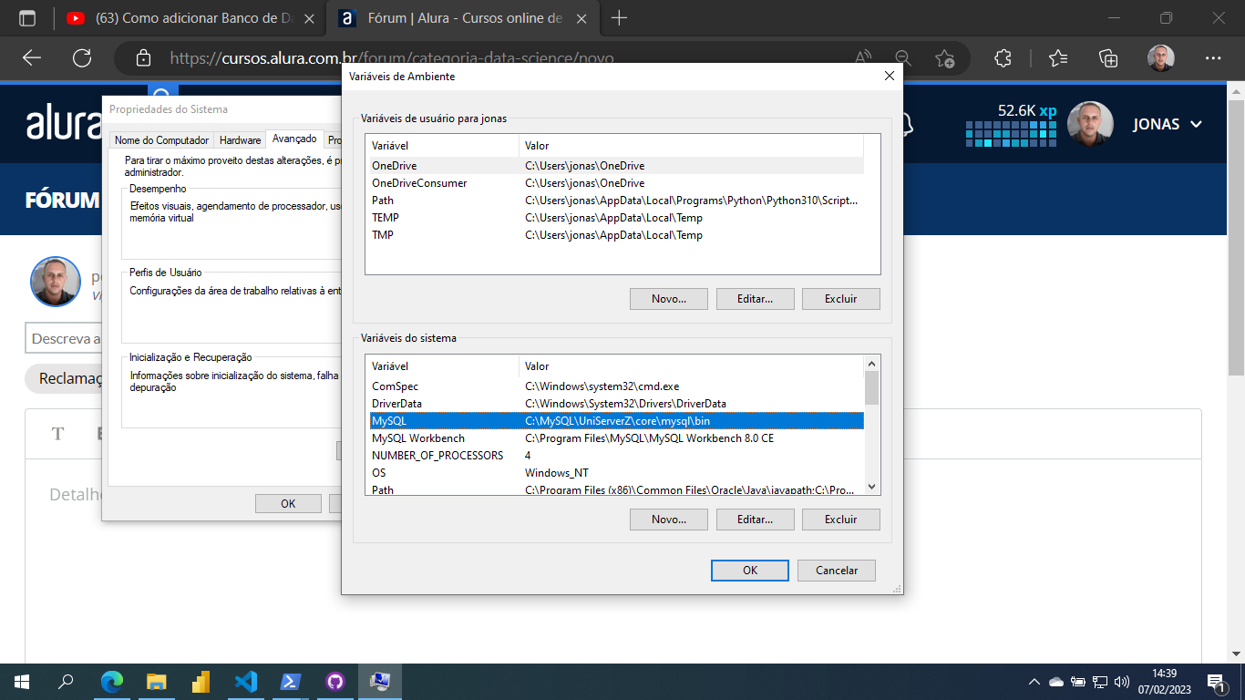Click the Valor header of user variables
The height and width of the screenshot is (700, 1245).
point(691,146)
